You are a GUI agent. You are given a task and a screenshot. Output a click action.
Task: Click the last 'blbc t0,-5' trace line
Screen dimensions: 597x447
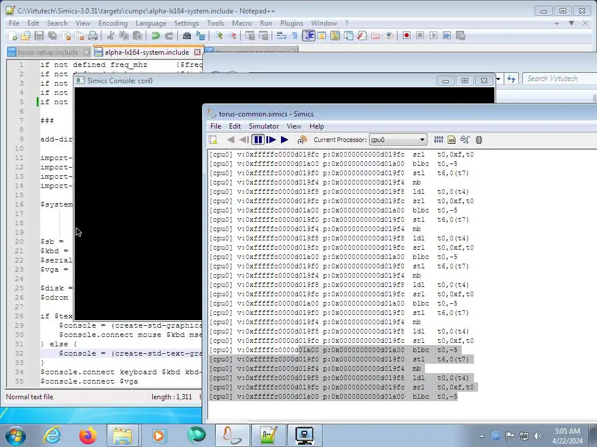333,396
